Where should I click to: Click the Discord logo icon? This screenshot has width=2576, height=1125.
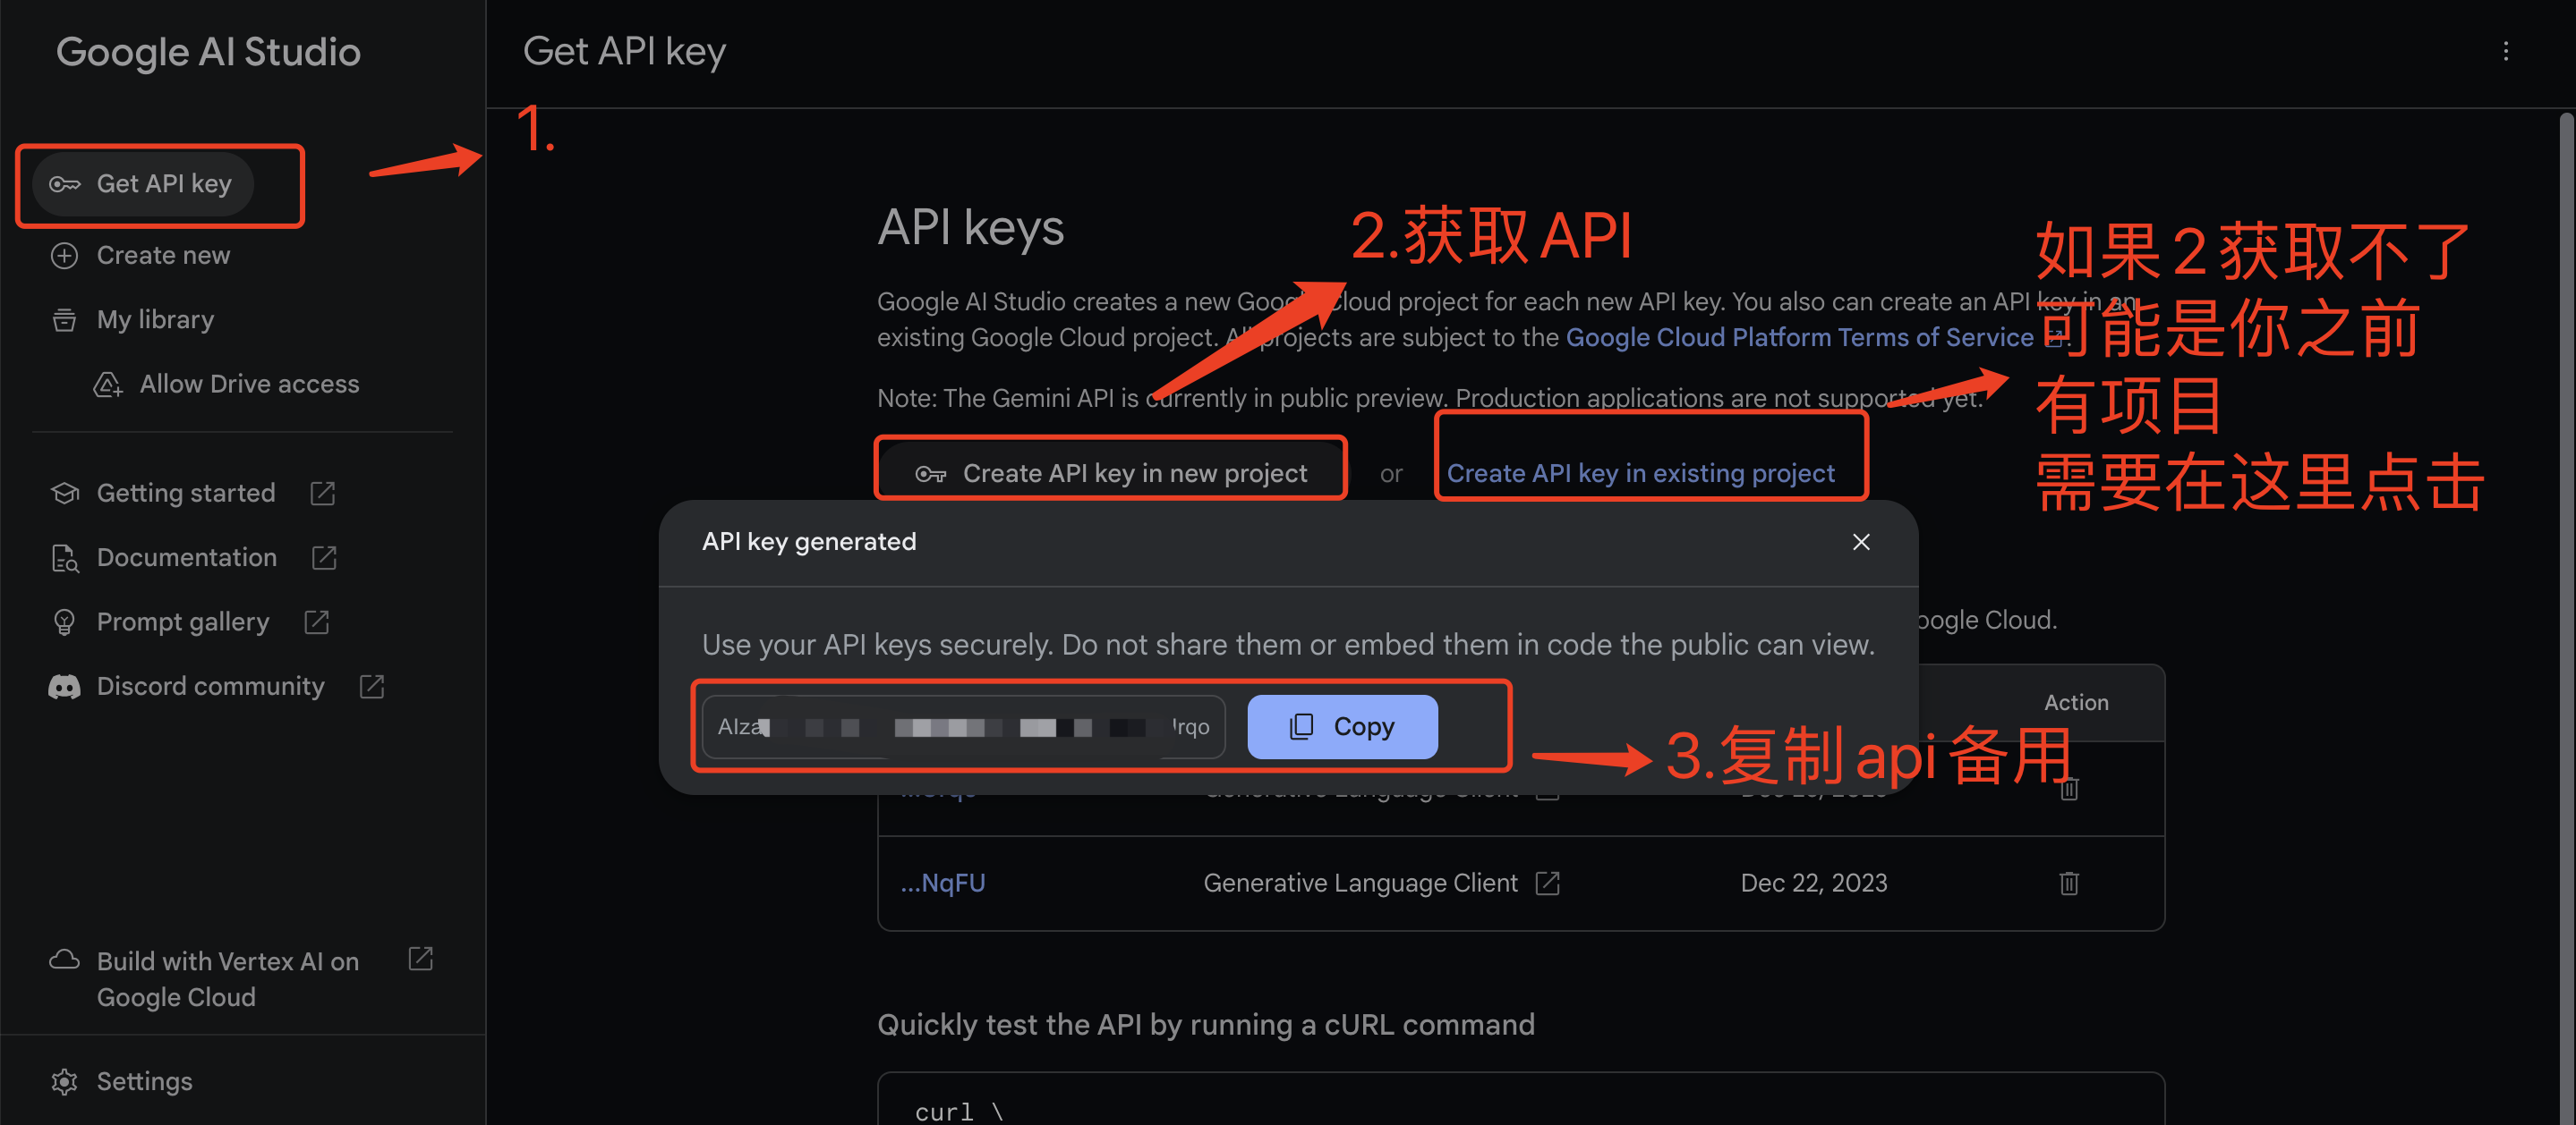coord(64,687)
